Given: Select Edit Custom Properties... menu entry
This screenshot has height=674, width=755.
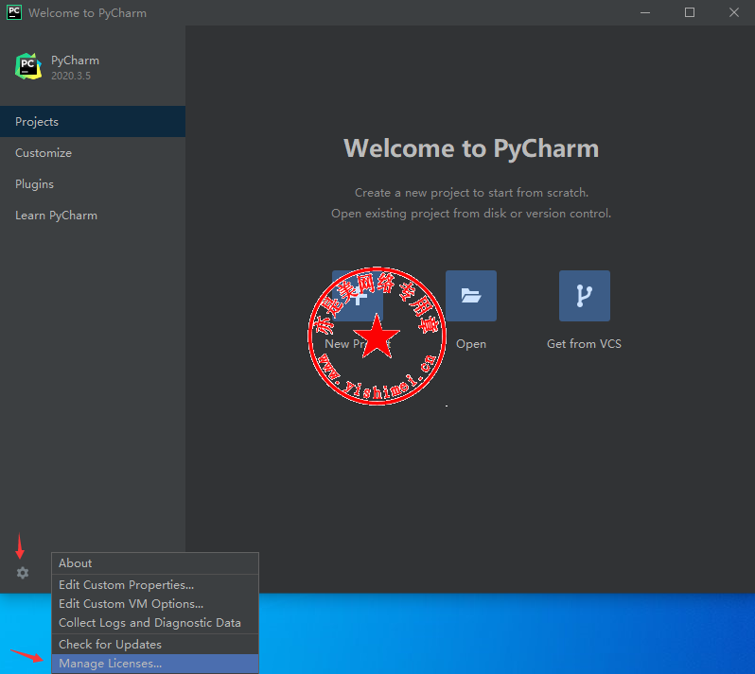Looking at the screenshot, I should point(155,584).
